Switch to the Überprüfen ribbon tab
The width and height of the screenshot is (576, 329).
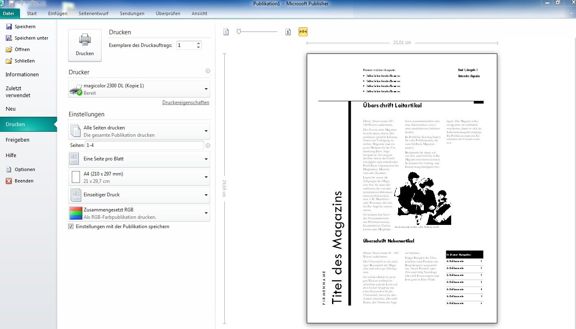(x=168, y=13)
